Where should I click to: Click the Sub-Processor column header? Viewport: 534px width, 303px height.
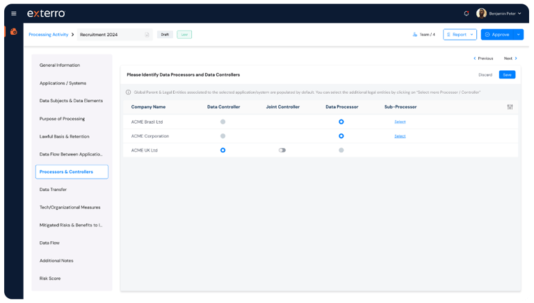click(400, 107)
